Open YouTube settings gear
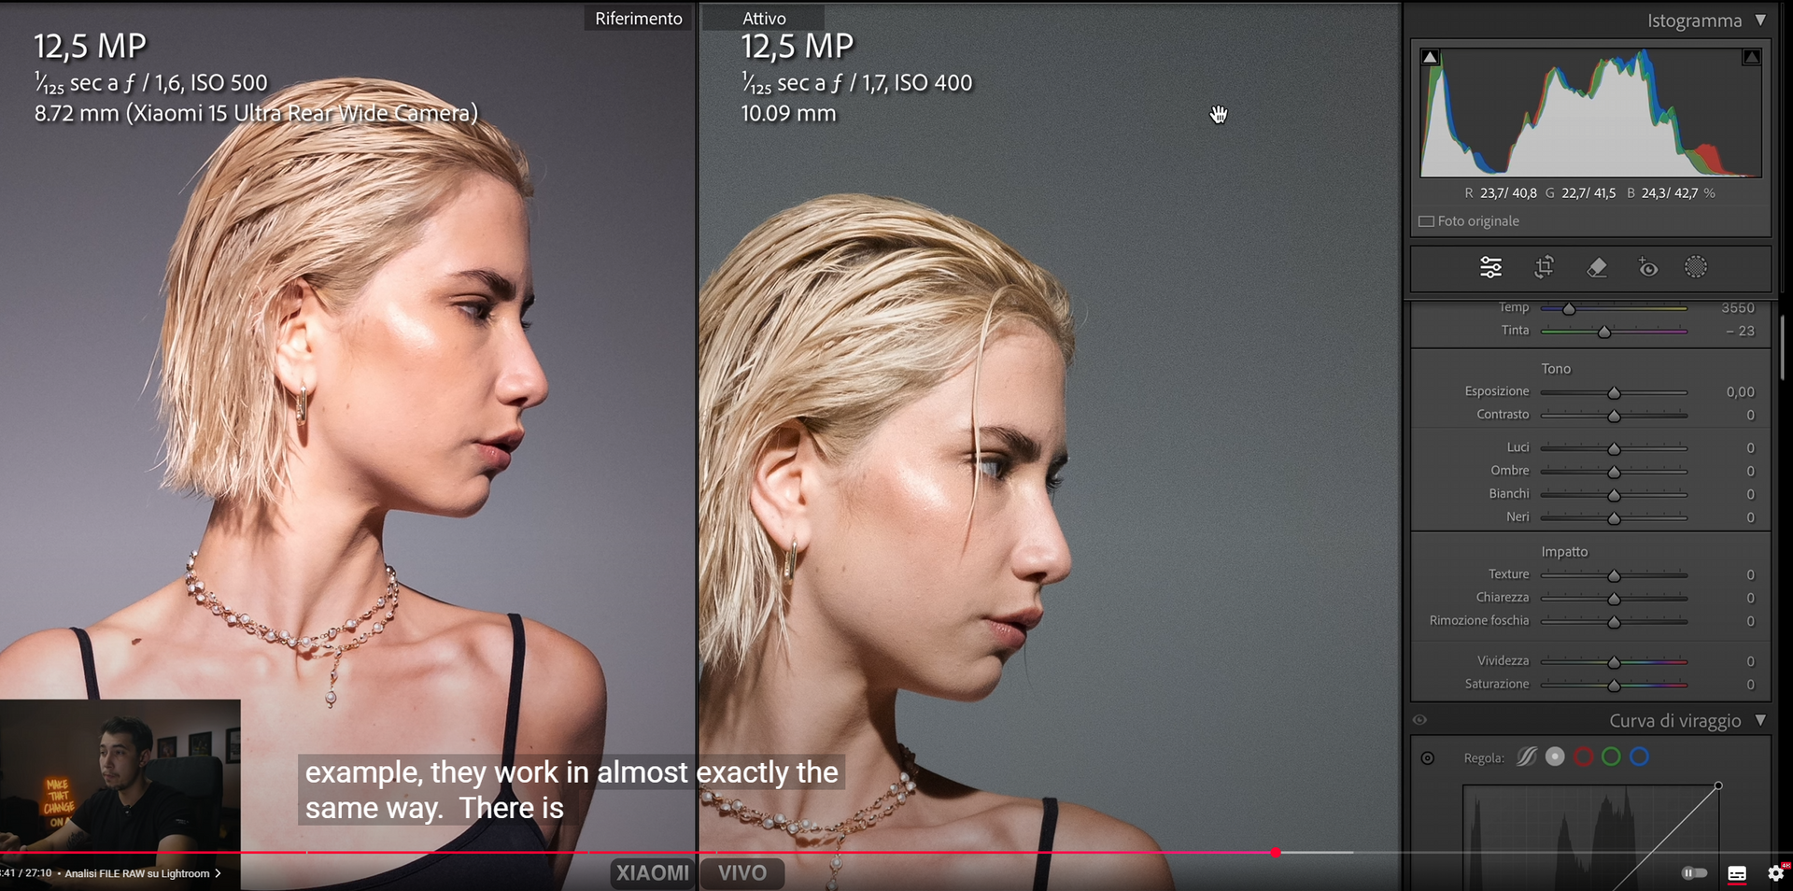 click(1775, 873)
